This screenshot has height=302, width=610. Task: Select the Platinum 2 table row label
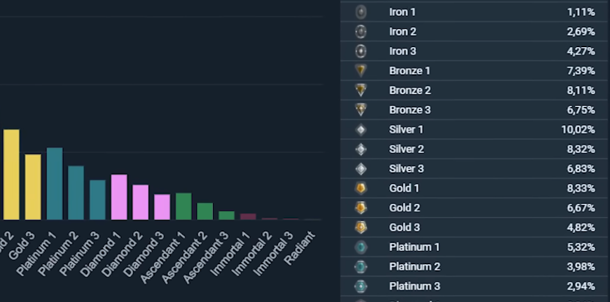[414, 267]
